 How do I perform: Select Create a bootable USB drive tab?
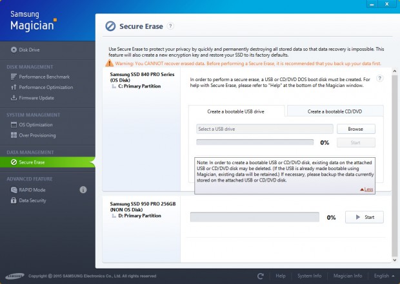pyautogui.click(x=237, y=111)
